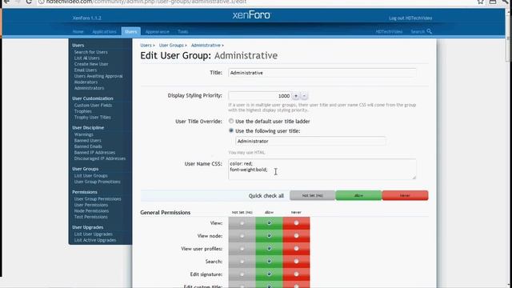Screen dimensions: 512x288
Task: Open 'Trophies' in sidebar
Action: [x=83, y=111]
